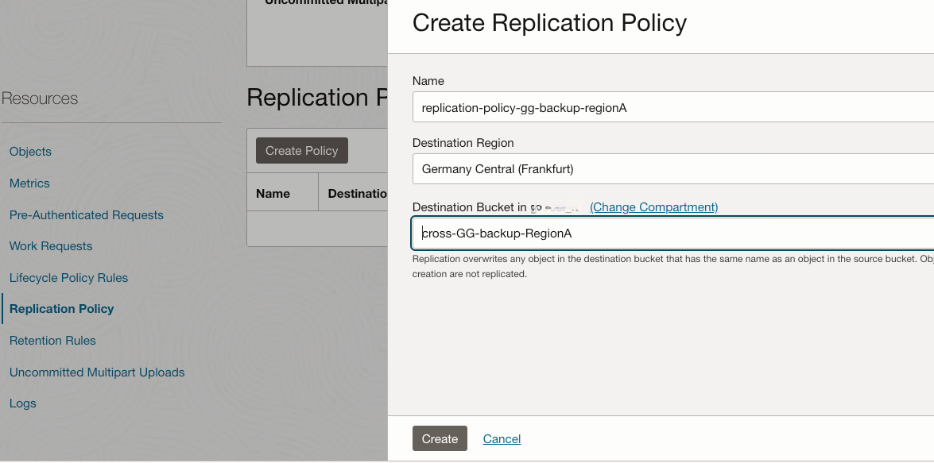934x463 pixels.
Task: Open Retention Rules
Action: pos(52,341)
